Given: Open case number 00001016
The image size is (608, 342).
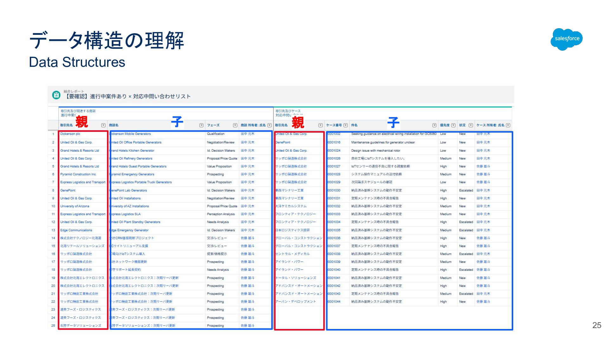Looking at the screenshot, I should click(334, 142).
